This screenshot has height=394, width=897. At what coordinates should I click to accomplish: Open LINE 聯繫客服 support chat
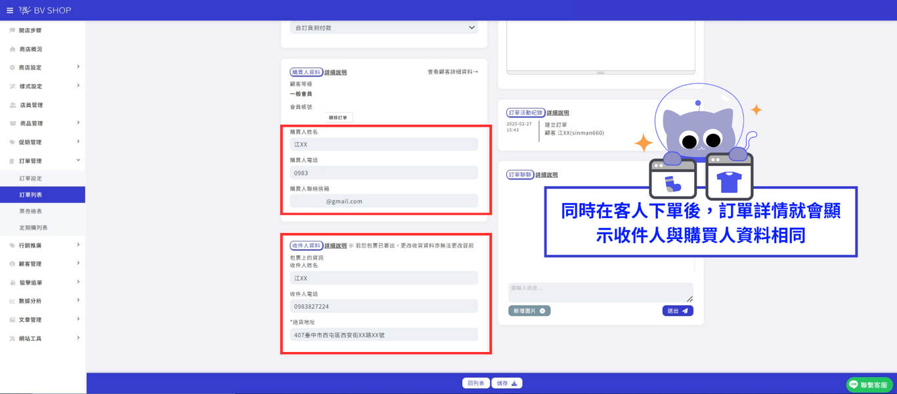pos(869,385)
